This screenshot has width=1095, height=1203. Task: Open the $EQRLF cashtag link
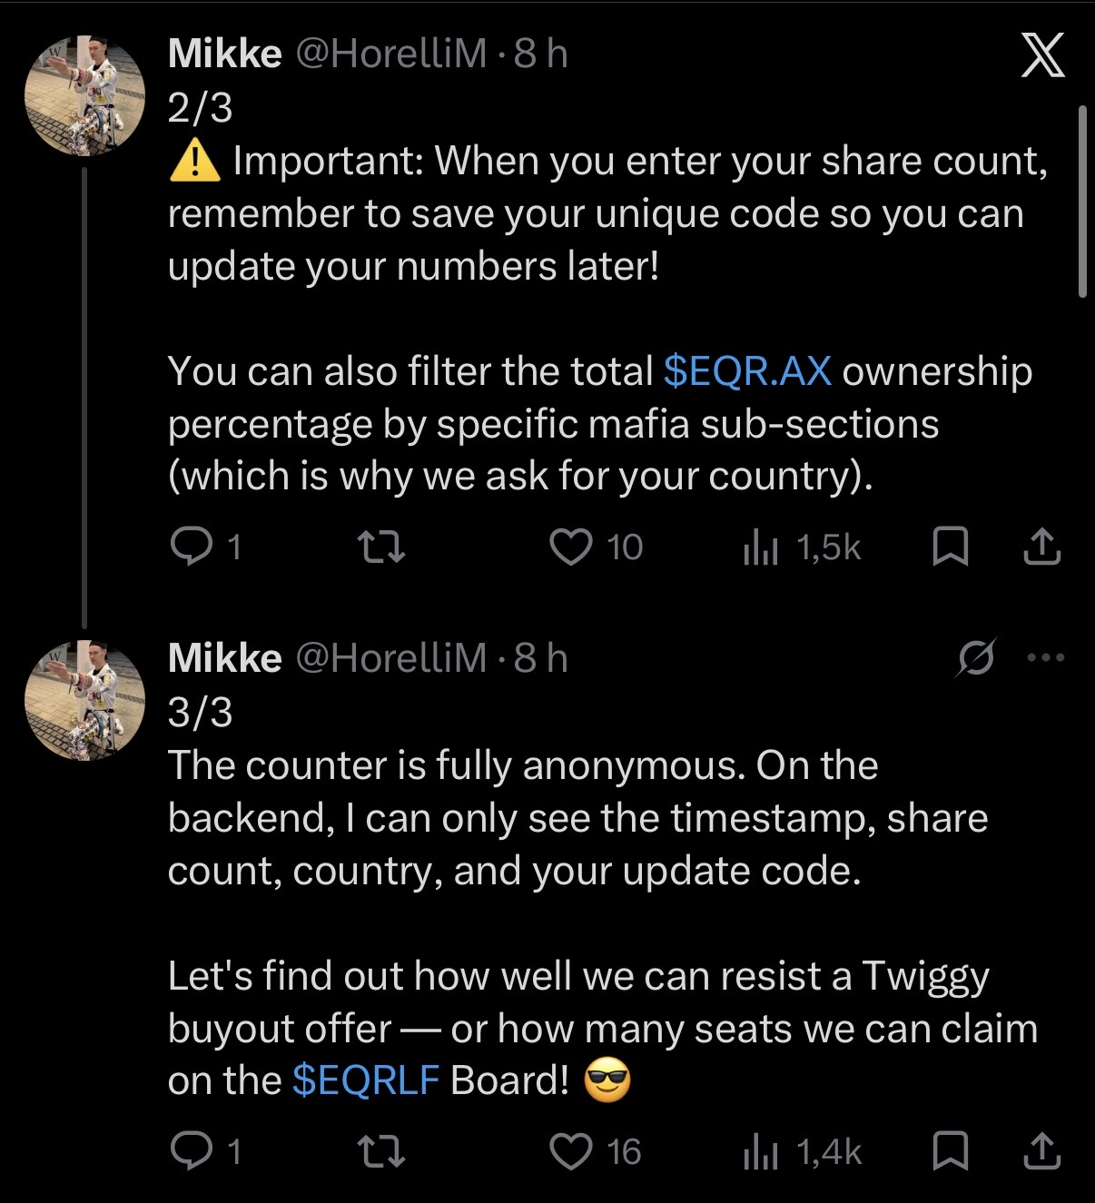click(x=366, y=1080)
